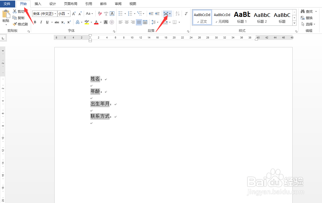Open the font color red swatch

pos(96,22)
